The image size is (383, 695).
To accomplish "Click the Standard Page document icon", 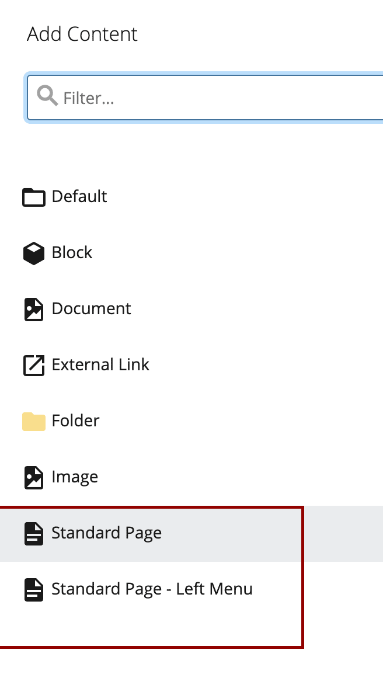I will pyautogui.click(x=34, y=533).
